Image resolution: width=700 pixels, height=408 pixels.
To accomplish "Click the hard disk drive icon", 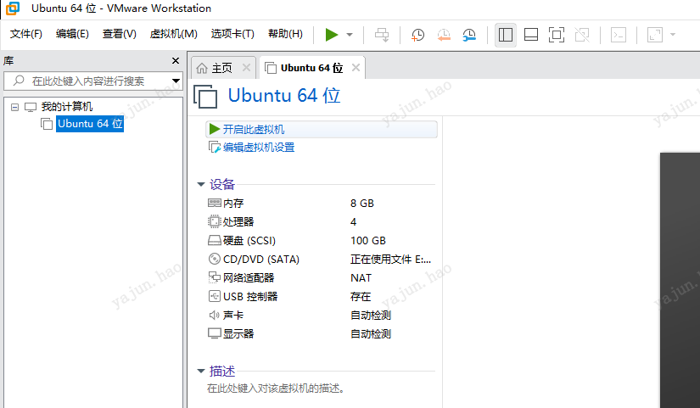I will point(215,241).
